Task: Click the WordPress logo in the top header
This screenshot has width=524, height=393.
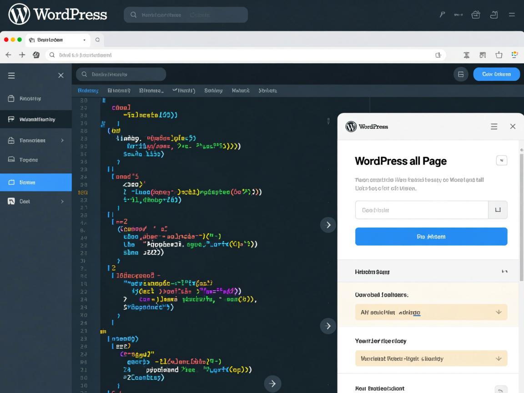Action: (x=19, y=14)
